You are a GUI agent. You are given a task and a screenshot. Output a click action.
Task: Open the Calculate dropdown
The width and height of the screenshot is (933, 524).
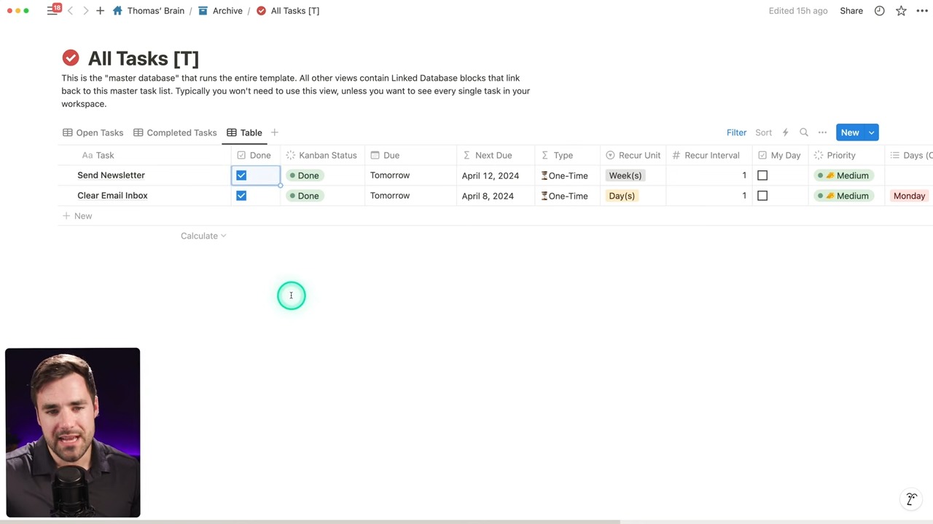click(x=203, y=236)
